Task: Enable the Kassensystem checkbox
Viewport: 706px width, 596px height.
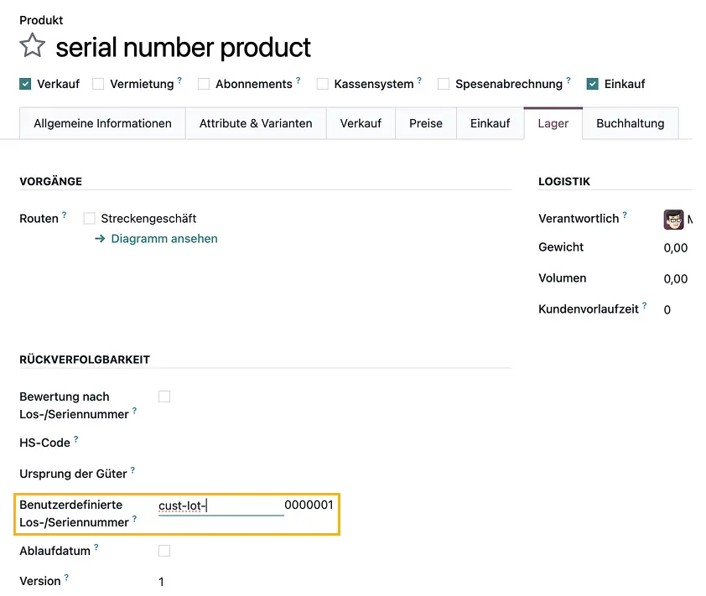Action: click(x=323, y=84)
